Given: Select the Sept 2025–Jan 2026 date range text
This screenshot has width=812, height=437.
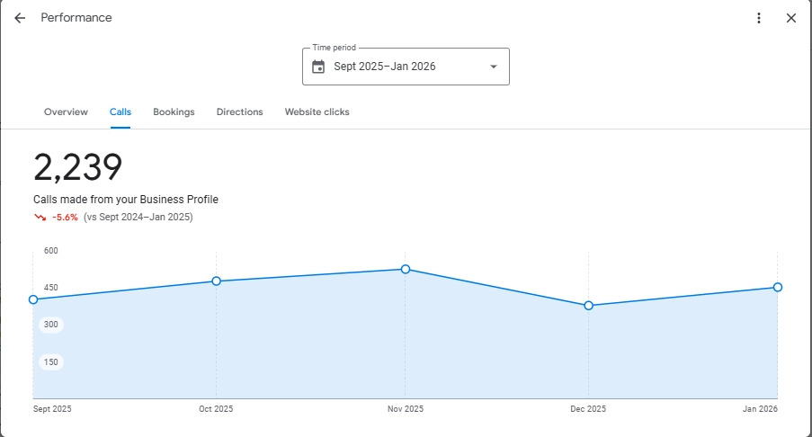Looking at the screenshot, I should 385,67.
